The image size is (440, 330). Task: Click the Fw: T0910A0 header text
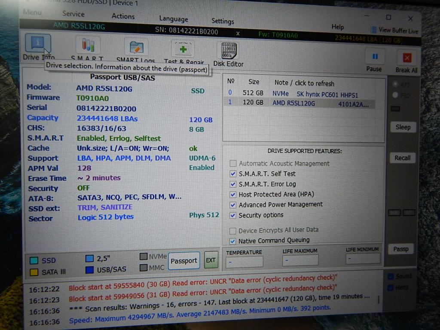(x=278, y=35)
